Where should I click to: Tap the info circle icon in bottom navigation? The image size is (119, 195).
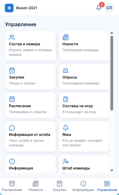83,184
